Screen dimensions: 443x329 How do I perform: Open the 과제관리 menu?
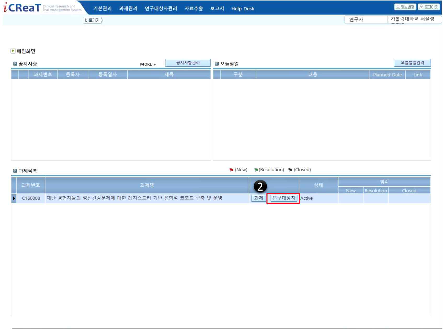[x=128, y=9]
